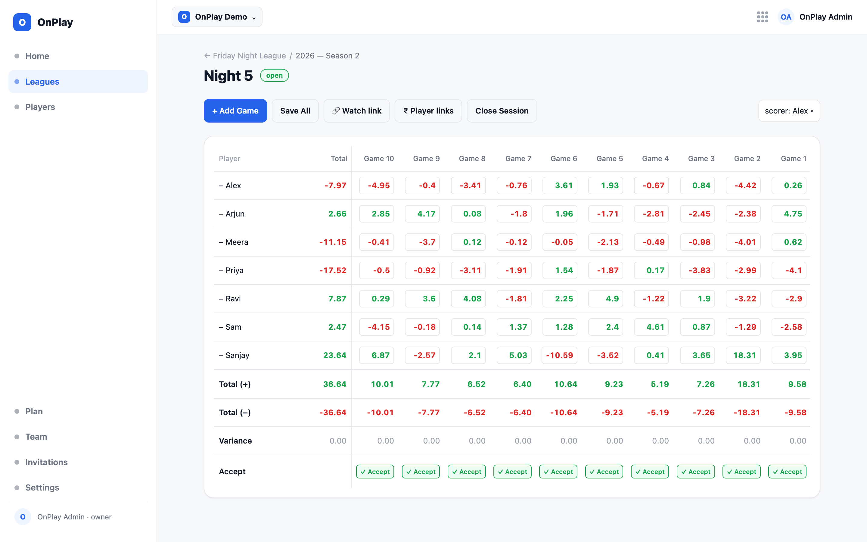Edit Sam's Game 4 score 4.61
Screen dimensions: 867x542
[651, 327]
